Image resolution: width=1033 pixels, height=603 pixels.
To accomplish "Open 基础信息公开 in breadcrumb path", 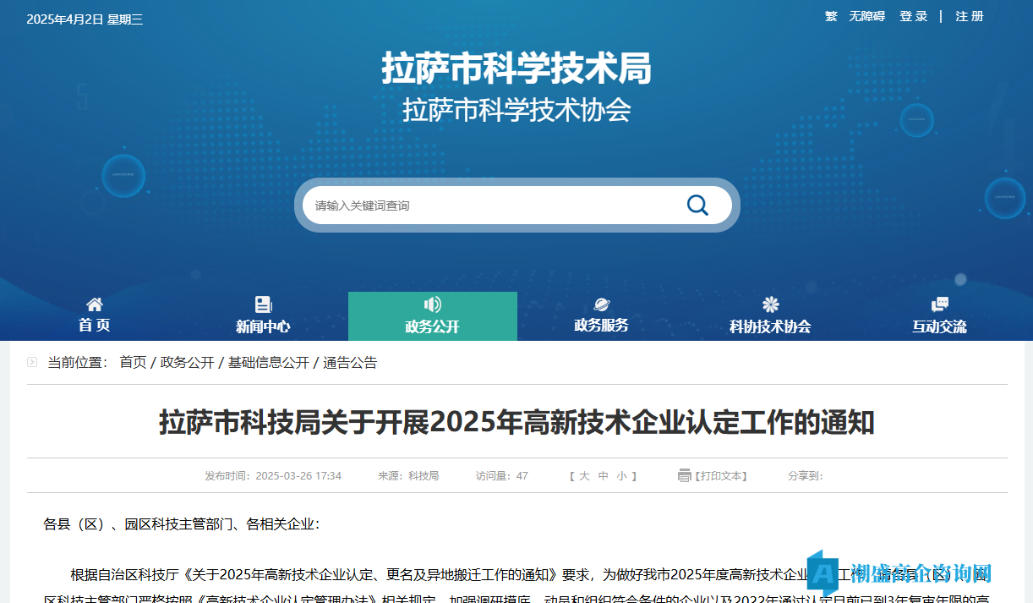I will pos(268,363).
